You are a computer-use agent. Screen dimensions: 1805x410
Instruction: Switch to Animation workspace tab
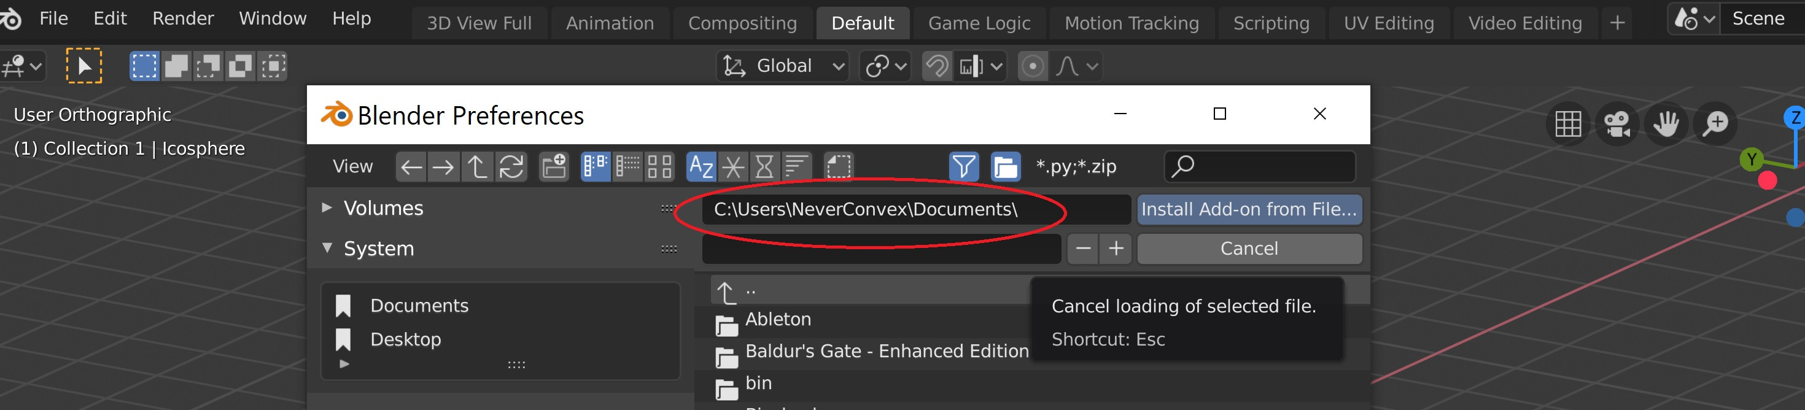click(610, 23)
